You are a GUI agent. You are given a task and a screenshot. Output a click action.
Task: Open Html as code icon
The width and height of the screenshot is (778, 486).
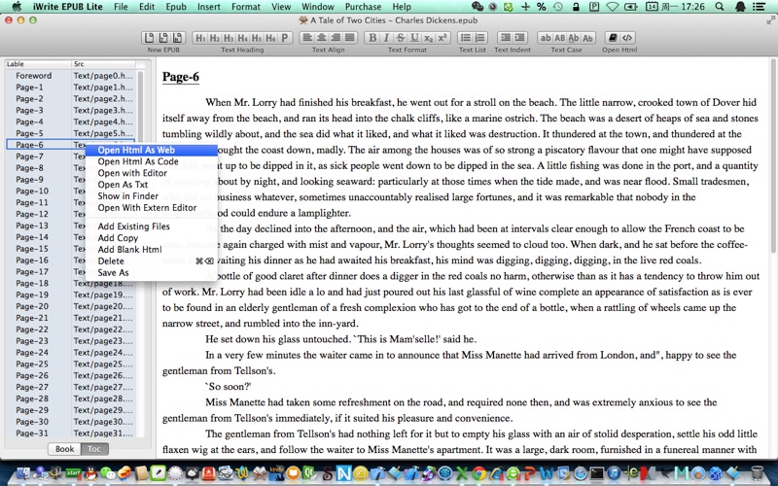tap(627, 38)
